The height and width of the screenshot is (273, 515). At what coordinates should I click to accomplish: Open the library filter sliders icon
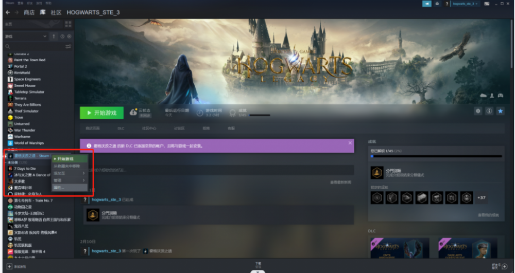click(x=68, y=47)
